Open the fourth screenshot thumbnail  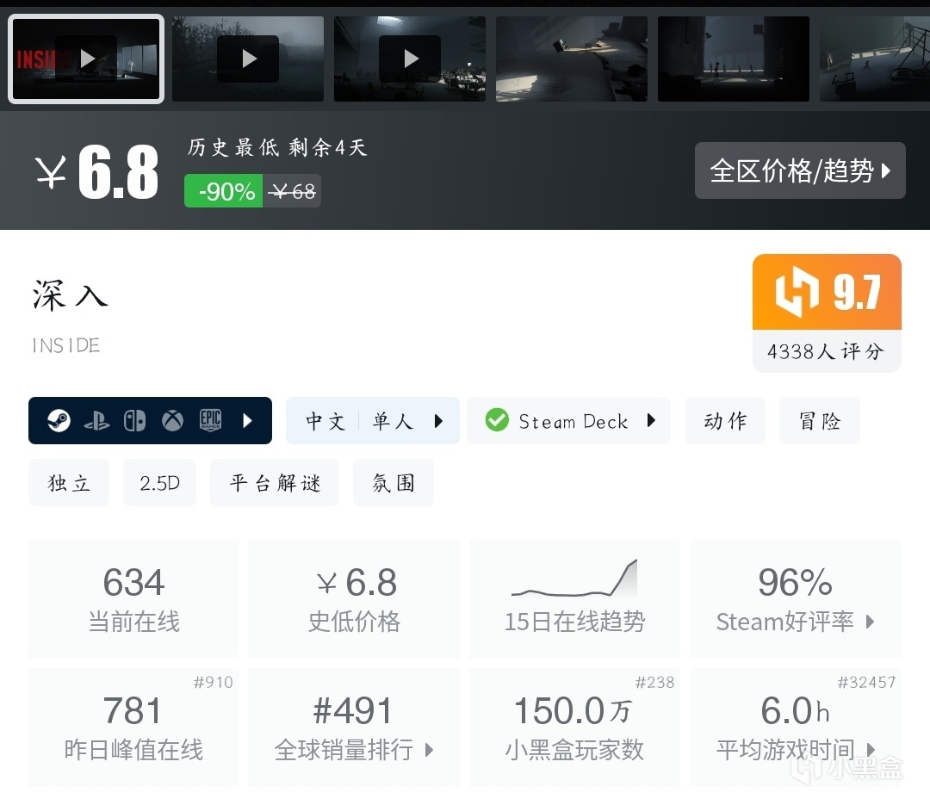[x=572, y=59]
